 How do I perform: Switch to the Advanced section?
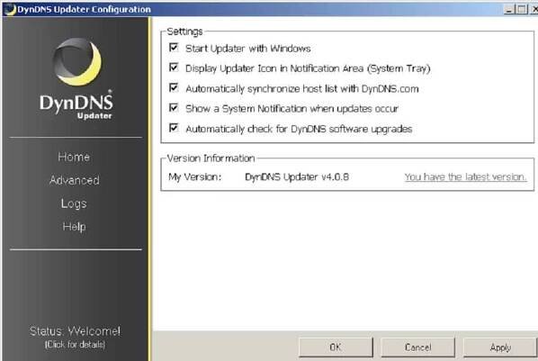75,180
